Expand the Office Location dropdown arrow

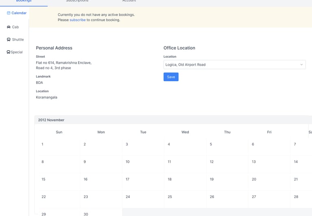pyautogui.click(x=301, y=65)
